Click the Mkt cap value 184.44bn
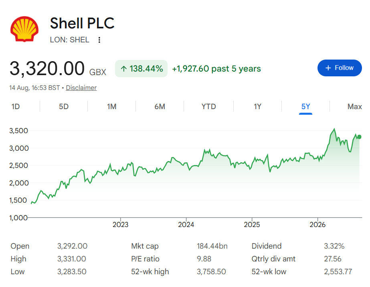This screenshot has height=287, width=370. tap(212, 246)
